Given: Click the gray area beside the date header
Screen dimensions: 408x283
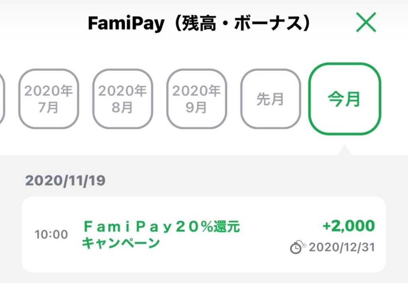Looking at the screenshot, I should pyautogui.click(x=239, y=180).
